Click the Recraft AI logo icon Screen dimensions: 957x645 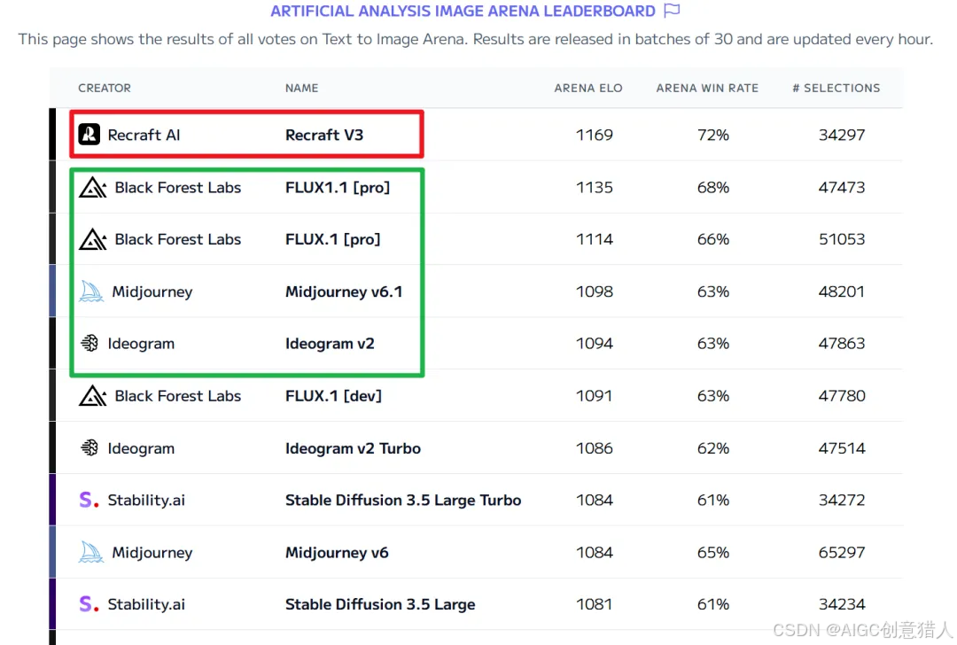(89, 135)
